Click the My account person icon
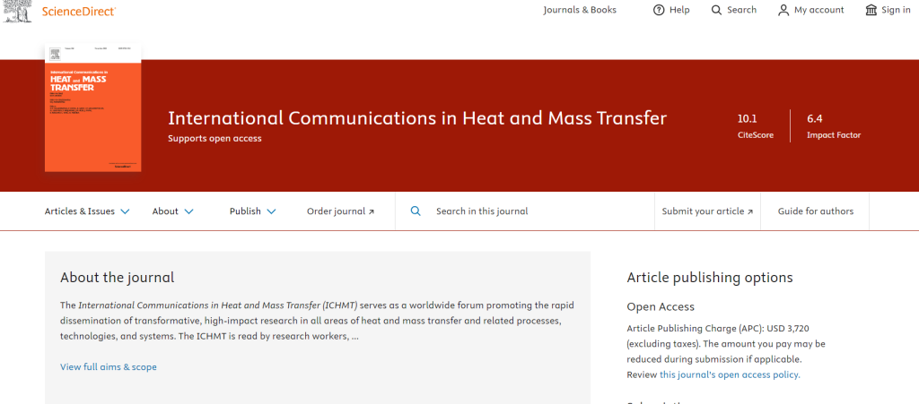919x404 pixels. (x=783, y=10)
